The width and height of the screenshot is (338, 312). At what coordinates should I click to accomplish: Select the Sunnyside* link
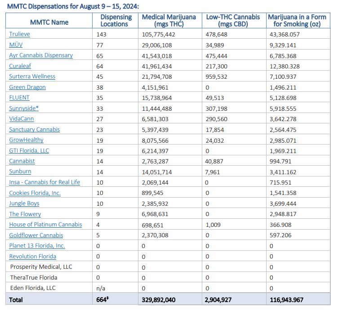point(24,108)
